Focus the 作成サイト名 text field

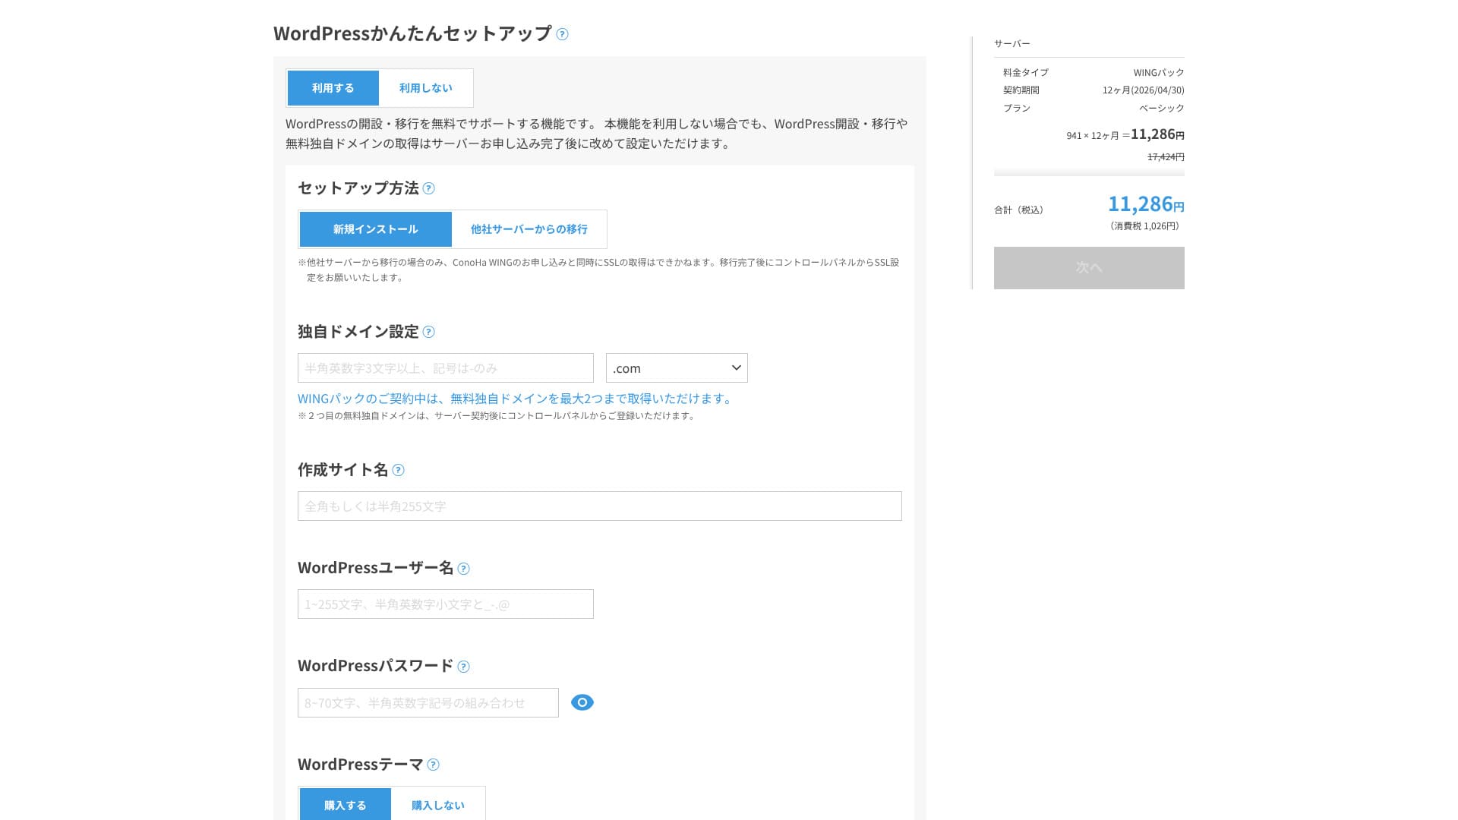[599, 506]
